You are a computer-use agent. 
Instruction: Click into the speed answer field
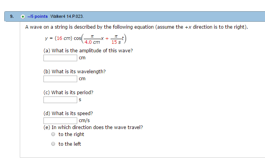[60, 121]
